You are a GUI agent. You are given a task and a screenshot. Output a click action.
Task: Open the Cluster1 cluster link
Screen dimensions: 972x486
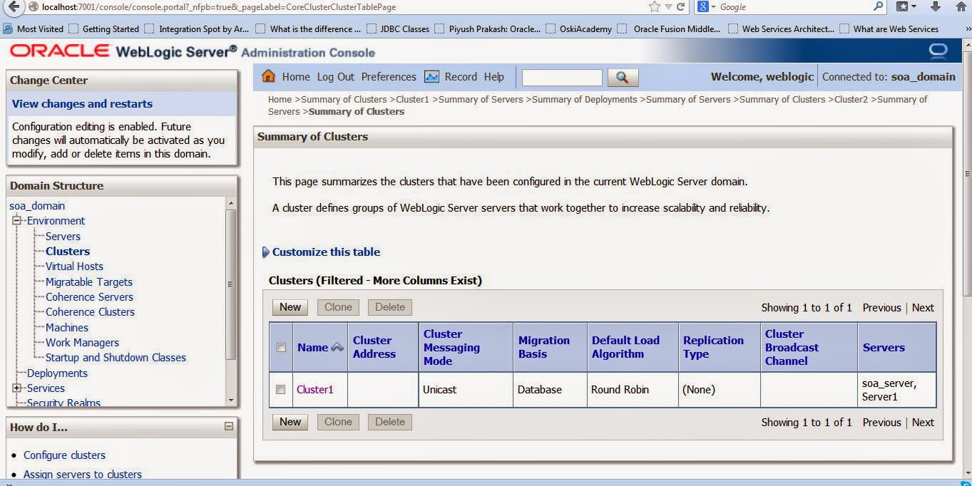(x=315, y=389)
